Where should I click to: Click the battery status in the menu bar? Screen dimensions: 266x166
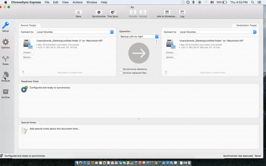pyautogui.click(x=222, y=2)
